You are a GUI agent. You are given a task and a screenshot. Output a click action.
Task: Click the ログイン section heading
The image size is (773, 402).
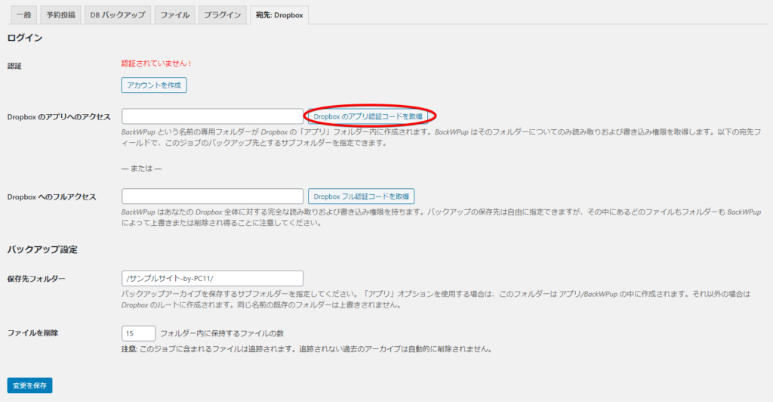25,38
